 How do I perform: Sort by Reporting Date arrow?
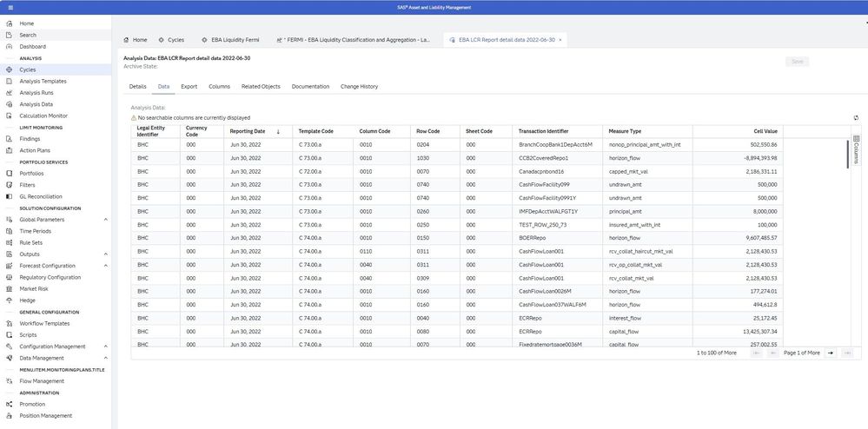point(278,132)
